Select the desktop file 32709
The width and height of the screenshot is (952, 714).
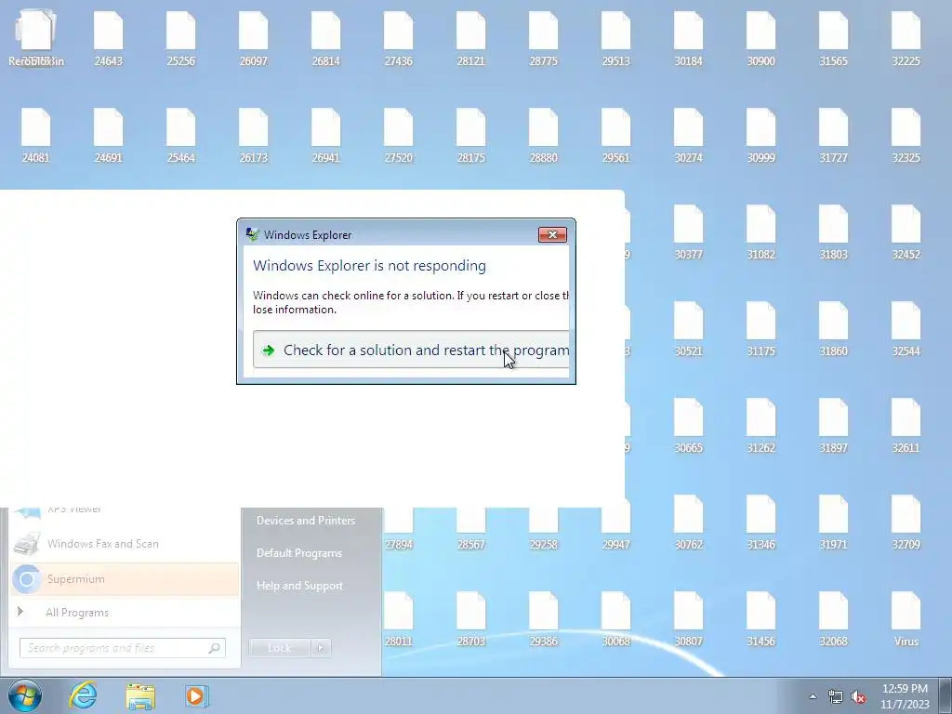point(906,522)
